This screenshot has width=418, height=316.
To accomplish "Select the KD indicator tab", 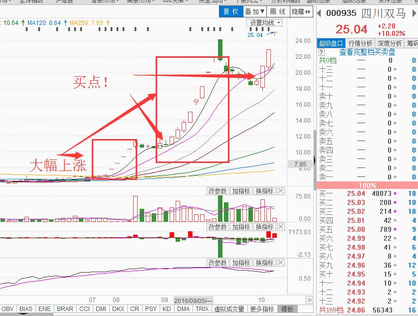I will coord(167,309).
